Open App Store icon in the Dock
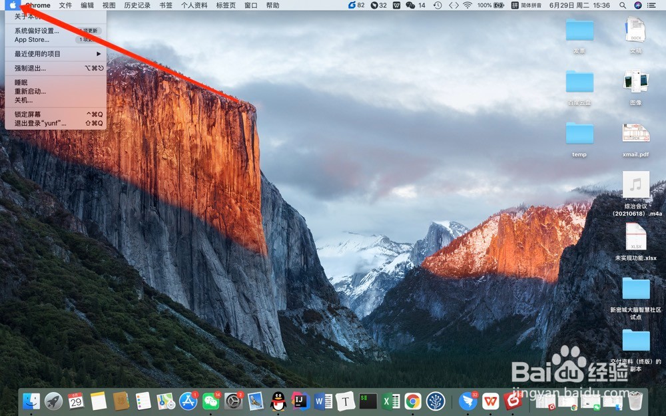This screenshot has height=416, width=666. [x=188, y=401]
